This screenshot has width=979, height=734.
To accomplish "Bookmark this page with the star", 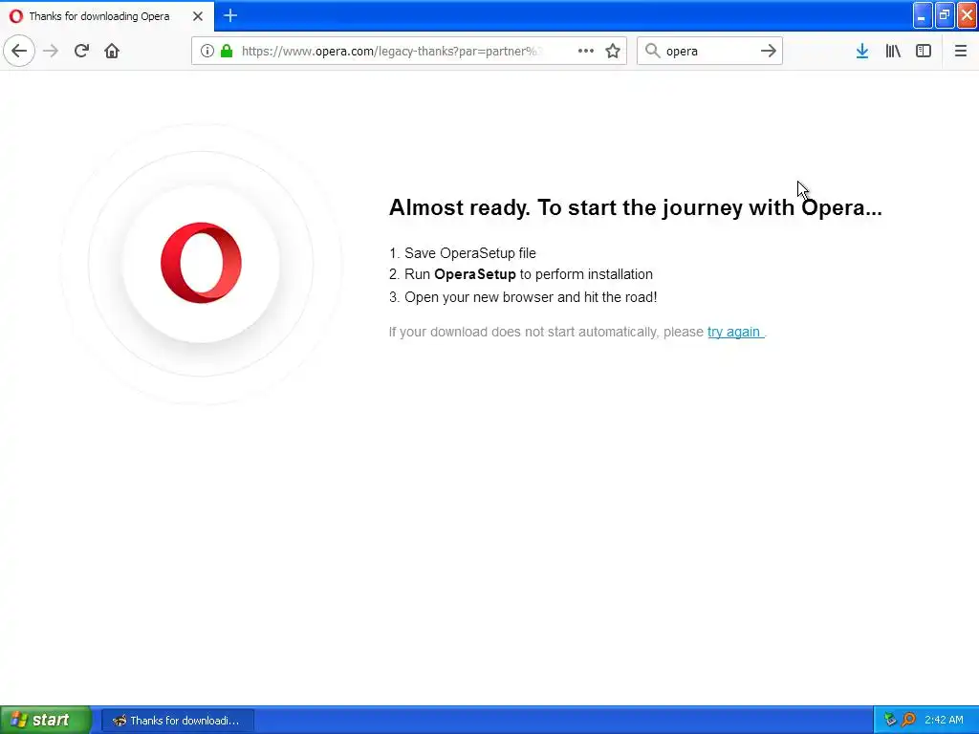I will (613, 51).
